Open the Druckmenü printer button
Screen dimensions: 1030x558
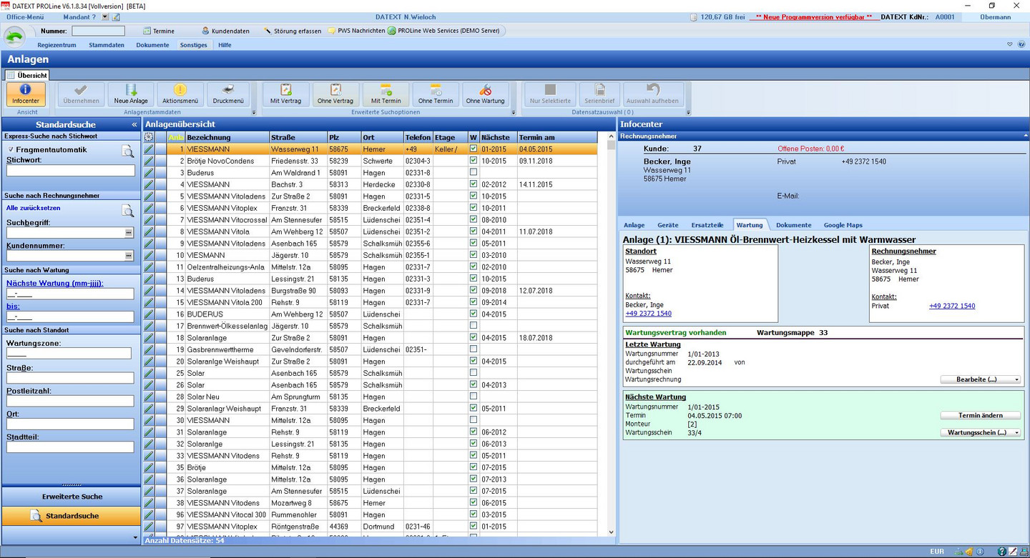[228, 94]
